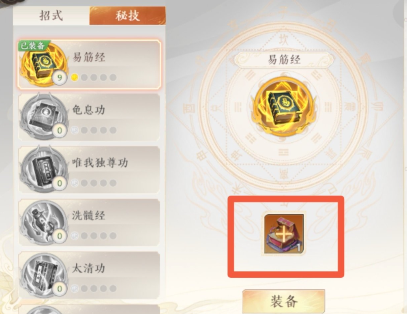Click the star progress dots under 龟息功
Screen dimensions: 407x314
click(x=94, y=130)
